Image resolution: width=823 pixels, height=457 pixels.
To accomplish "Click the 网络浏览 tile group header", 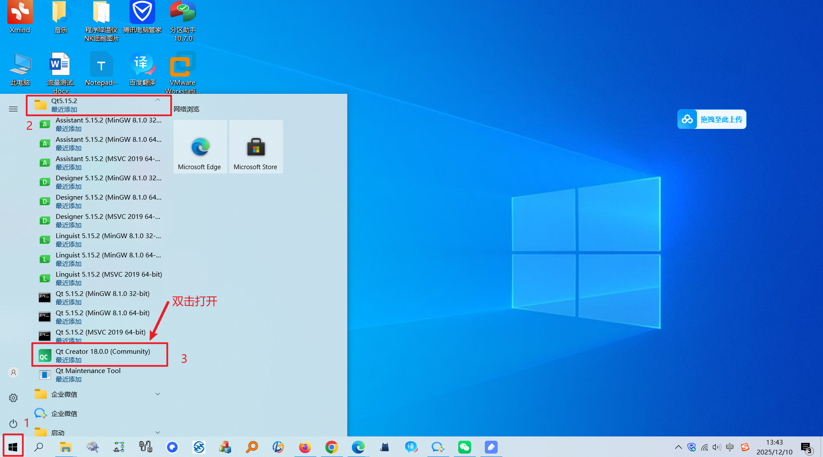I will (186, 109).
